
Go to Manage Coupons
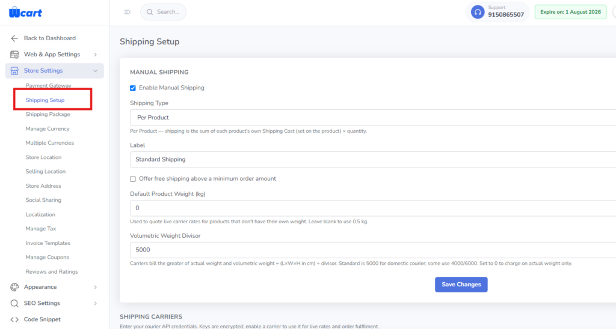coord(47,257)
